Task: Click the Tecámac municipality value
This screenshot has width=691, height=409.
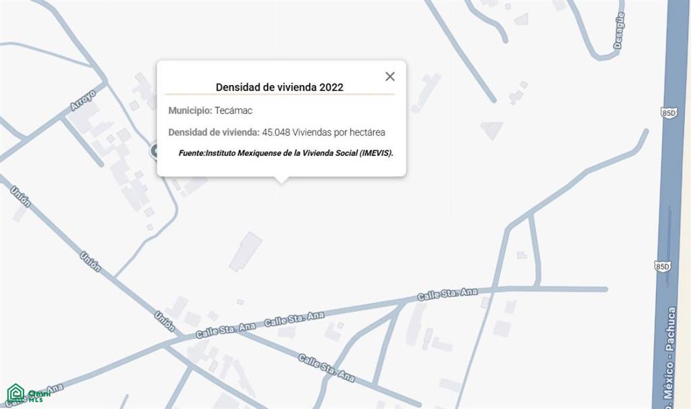Action: coord(233,111)
